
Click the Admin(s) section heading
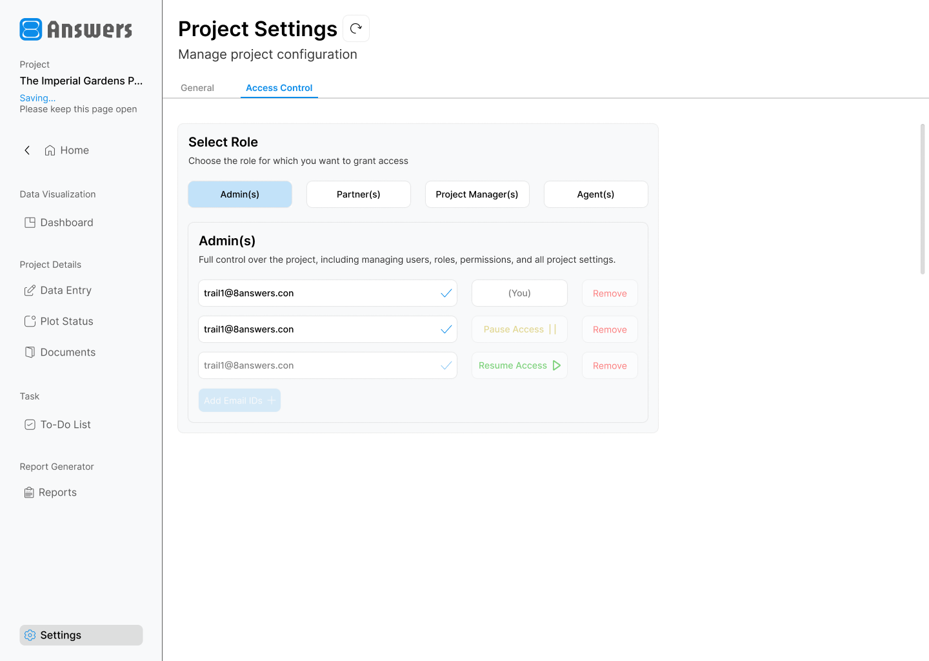(227, 241)
